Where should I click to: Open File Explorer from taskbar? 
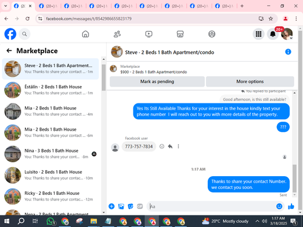pyautogui.click(x=93, y=222)
